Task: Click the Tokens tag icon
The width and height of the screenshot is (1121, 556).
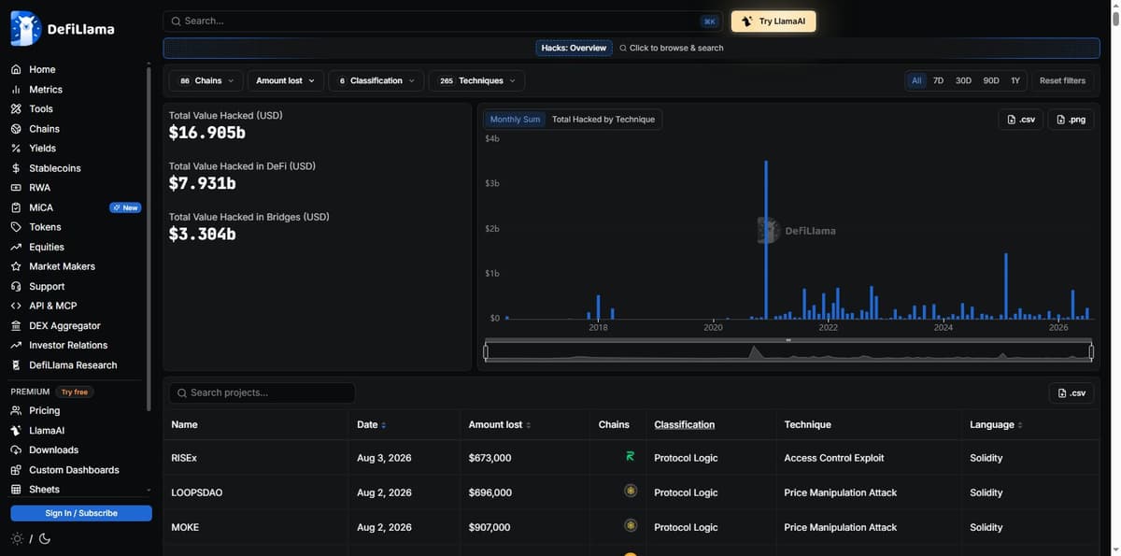Action: [16, 227]
